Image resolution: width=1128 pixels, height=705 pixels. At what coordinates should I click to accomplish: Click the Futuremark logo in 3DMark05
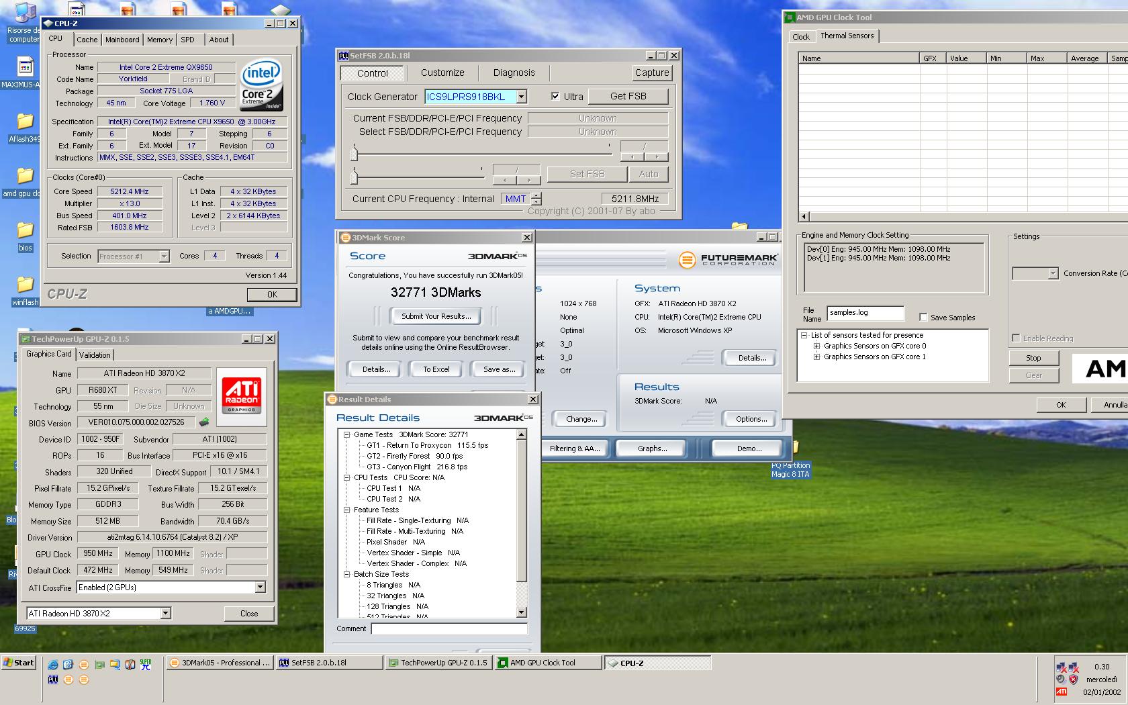click(x=728, y=260)
